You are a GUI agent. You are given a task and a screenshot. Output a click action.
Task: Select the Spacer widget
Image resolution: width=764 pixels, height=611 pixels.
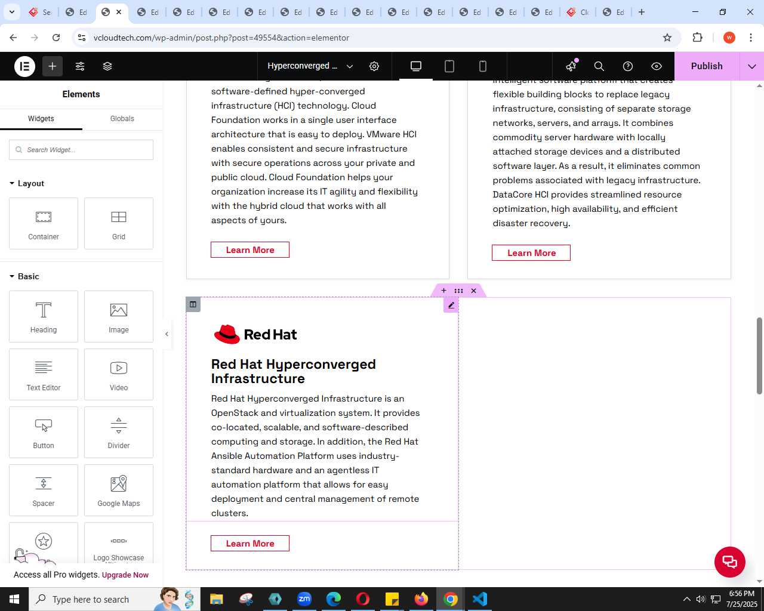tap(44, 490)
